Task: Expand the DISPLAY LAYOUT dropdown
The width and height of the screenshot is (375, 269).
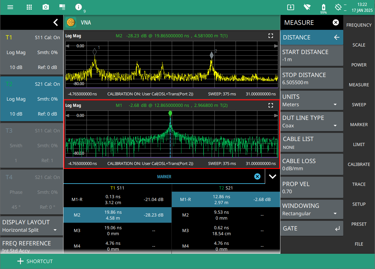Action: tap(31, 226)
